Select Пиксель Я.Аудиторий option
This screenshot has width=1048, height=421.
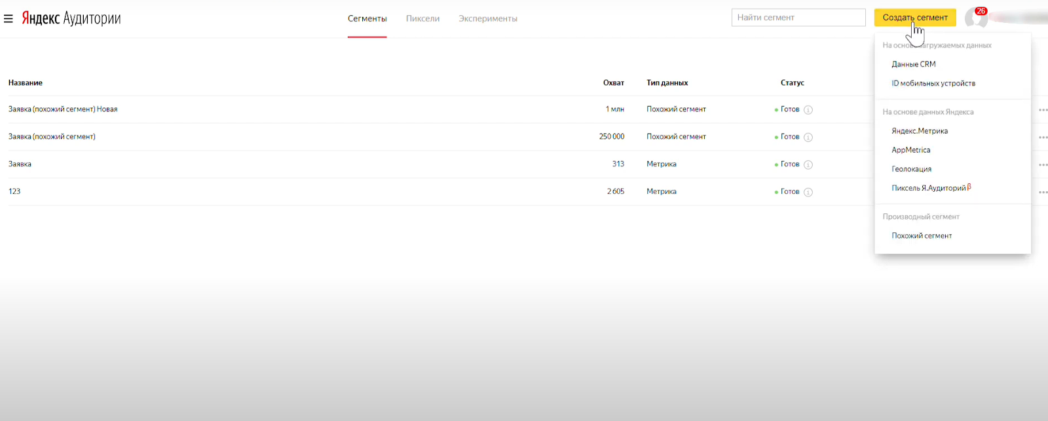pos(931,188)
